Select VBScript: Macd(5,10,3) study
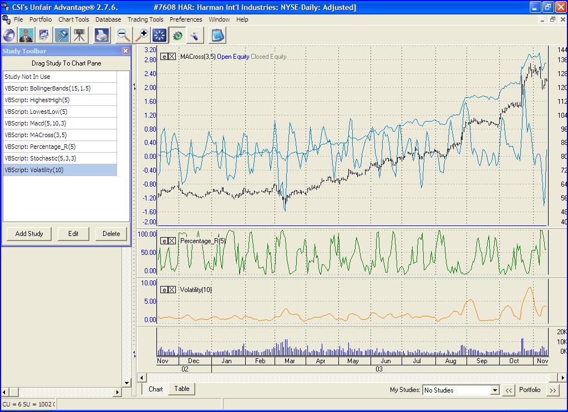This screenshot has height=412, width=568. [x=60, y=123]
